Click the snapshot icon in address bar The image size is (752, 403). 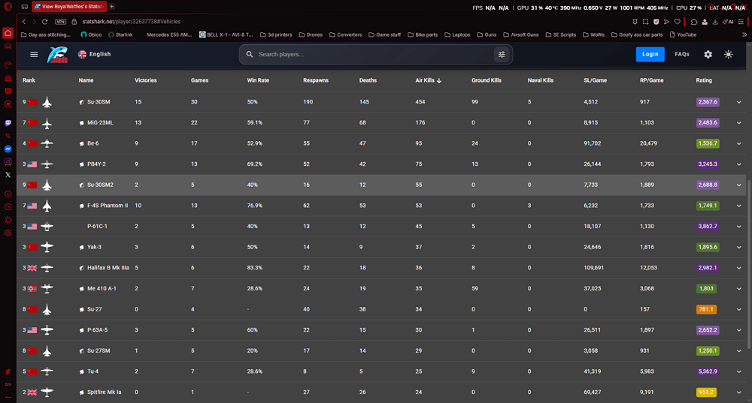[645, 22]
